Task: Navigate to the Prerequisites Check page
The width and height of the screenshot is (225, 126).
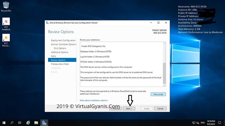Action: tap(60, 64)
